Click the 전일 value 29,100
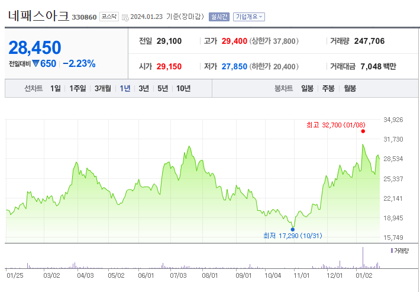The height and width of the screenshot is (292, 420). pos(169,41)
